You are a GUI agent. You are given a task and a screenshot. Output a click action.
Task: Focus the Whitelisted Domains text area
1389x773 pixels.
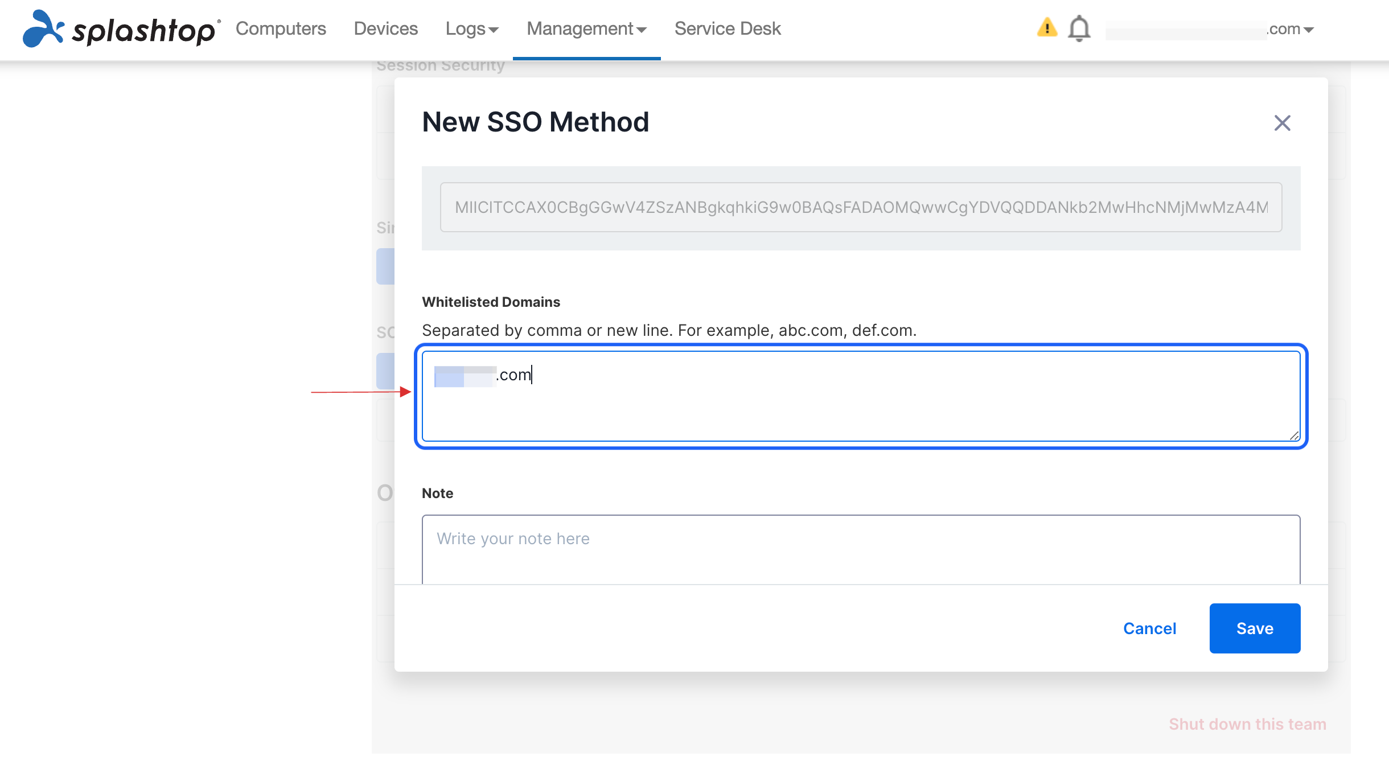tap(861, 396)
